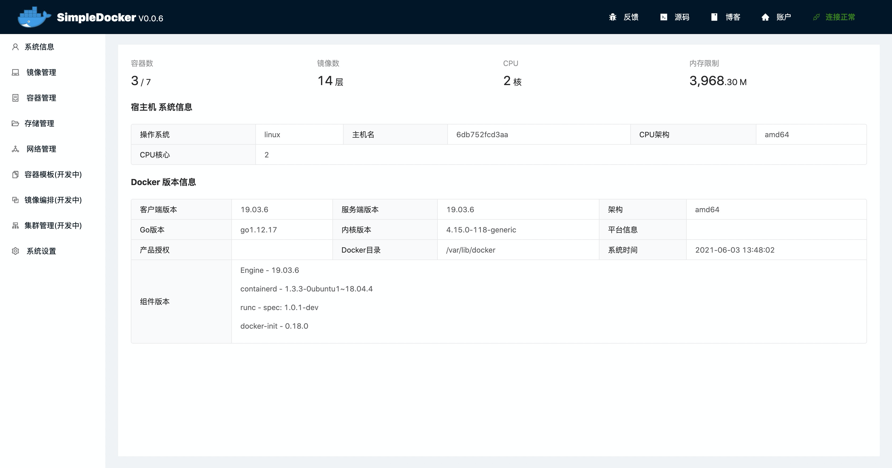
Task: Click the 账户 home icon
Action: 765,17
